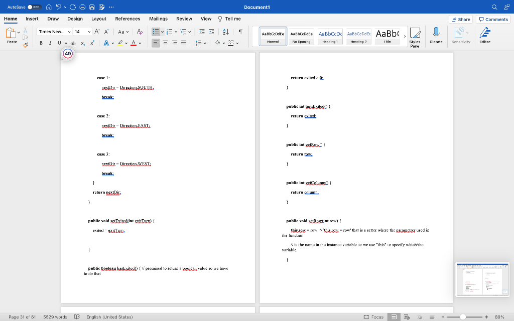
Task: Open the References tab
Action: (x=127, y=19)
